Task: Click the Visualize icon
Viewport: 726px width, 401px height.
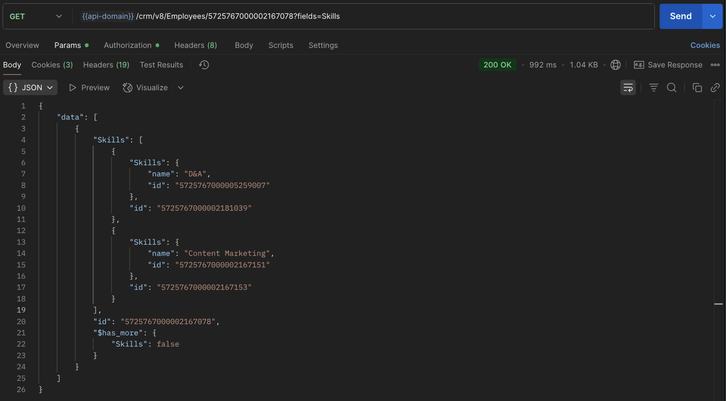Action: pyautogui.click(x=128, y=88)
